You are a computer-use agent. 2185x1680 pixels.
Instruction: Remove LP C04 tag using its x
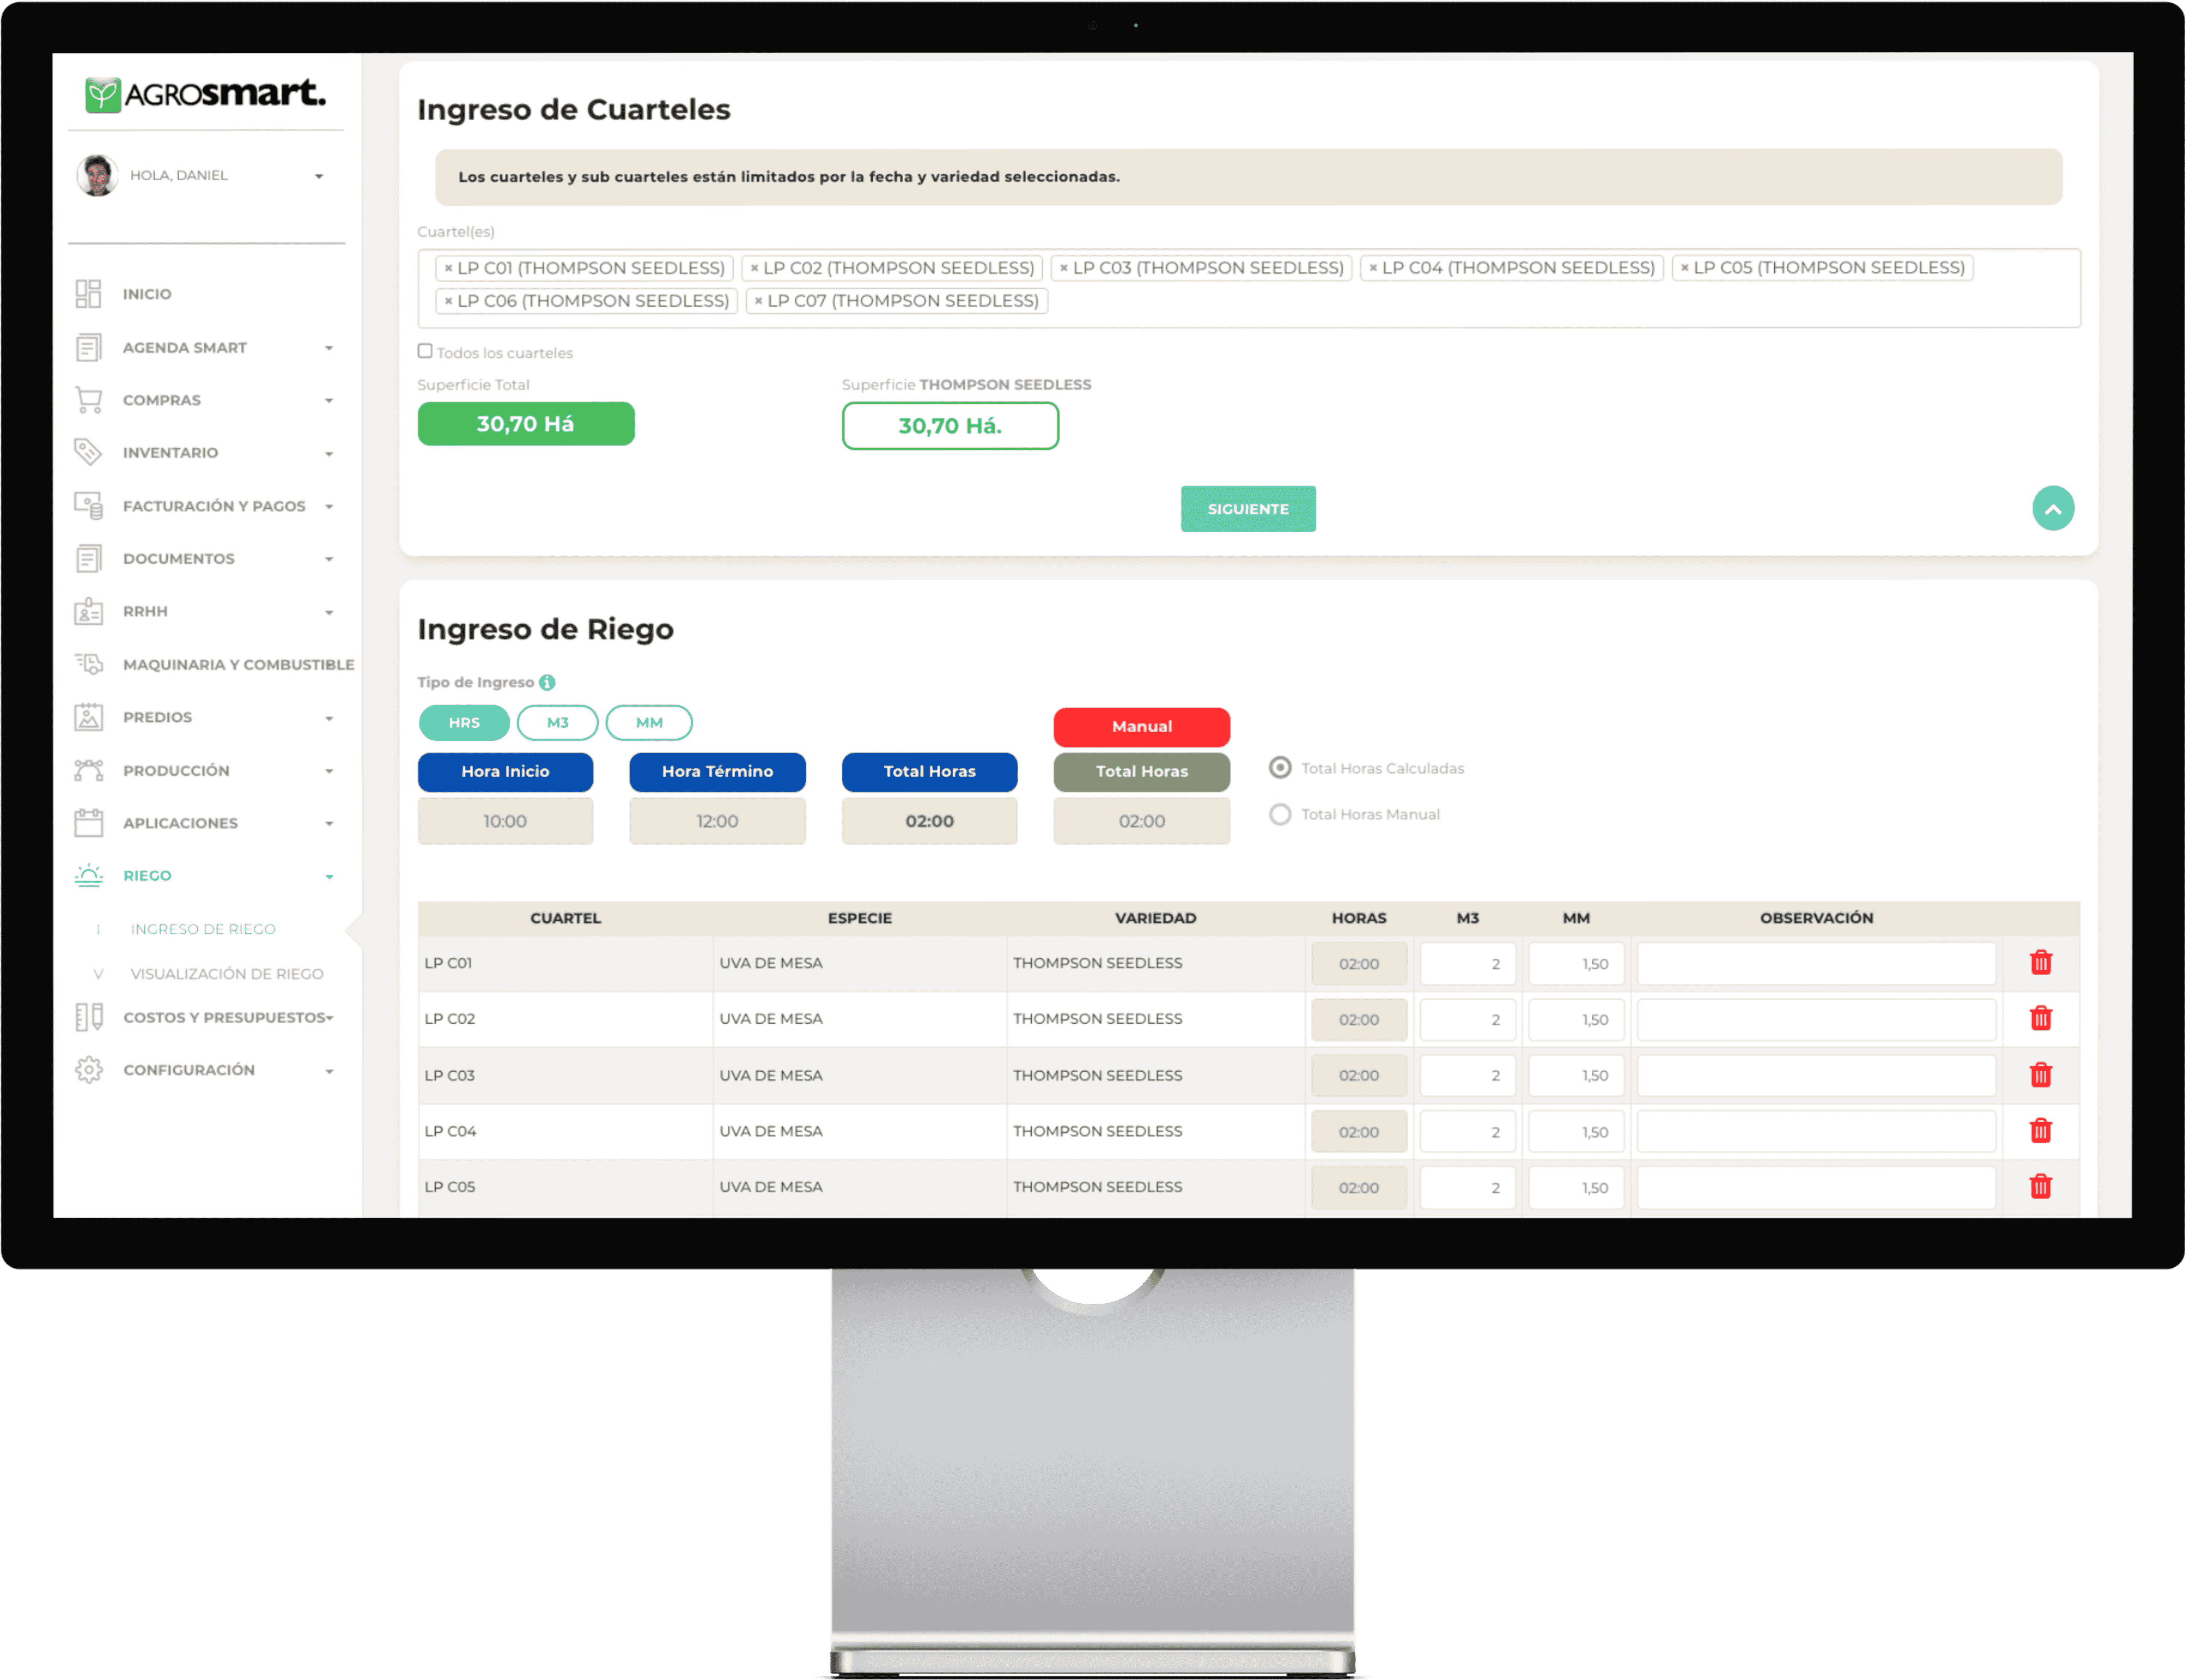click(x=1373, y=268)
